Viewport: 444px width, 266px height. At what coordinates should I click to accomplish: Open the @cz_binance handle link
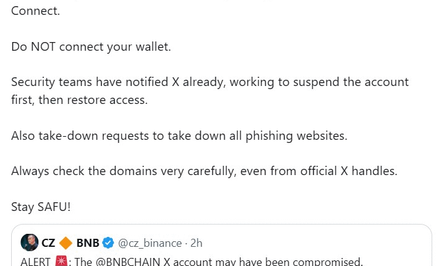click(x=150, y=243)
